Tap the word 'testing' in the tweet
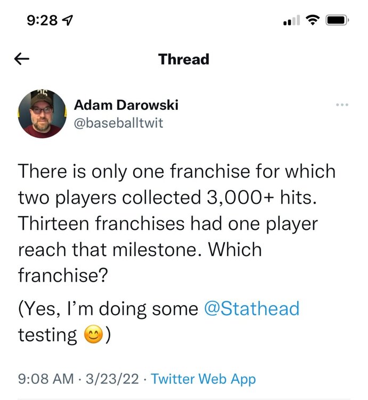The height and width of the screenshot is (400, 368). [x=48, y=334]
